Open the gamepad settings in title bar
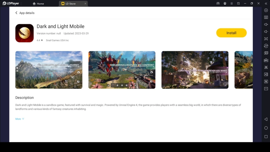The height and width of the screenshot is (152, 270). [x=218, y=3]
